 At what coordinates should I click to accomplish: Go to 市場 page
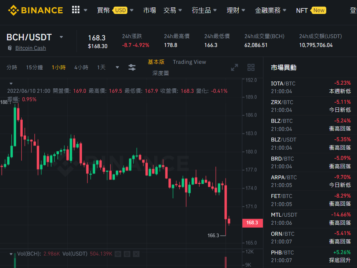coord(150,10)
